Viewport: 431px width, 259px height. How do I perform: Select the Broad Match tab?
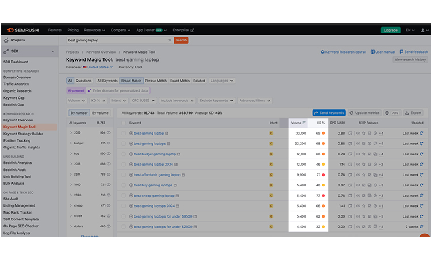pos(131,81)
